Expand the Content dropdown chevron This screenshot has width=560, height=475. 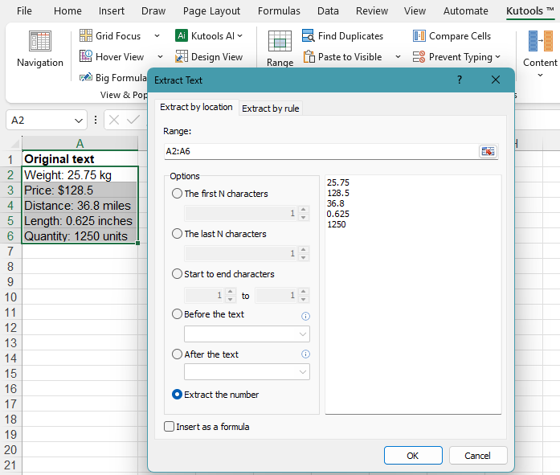click(x=540, y=75)
